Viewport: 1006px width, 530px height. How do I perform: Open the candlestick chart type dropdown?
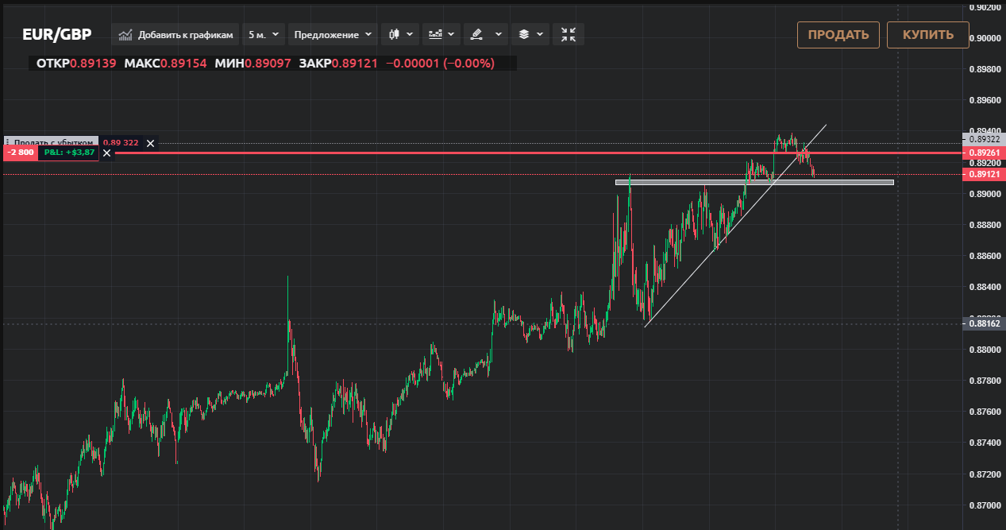(400, 35)
